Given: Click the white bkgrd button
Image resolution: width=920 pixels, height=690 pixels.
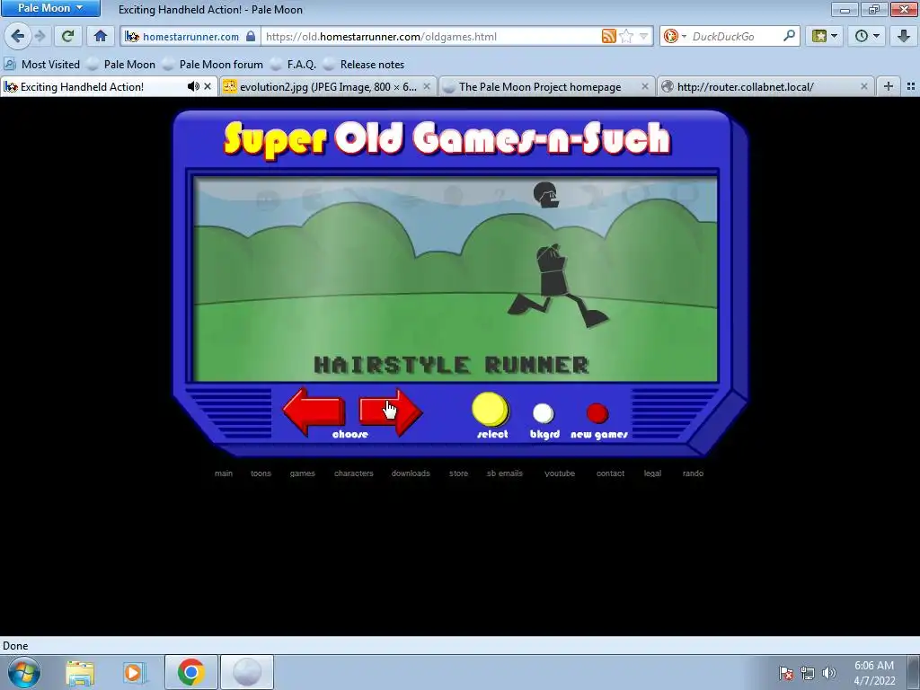Looking at the screenshot, I should coord(544,413).
